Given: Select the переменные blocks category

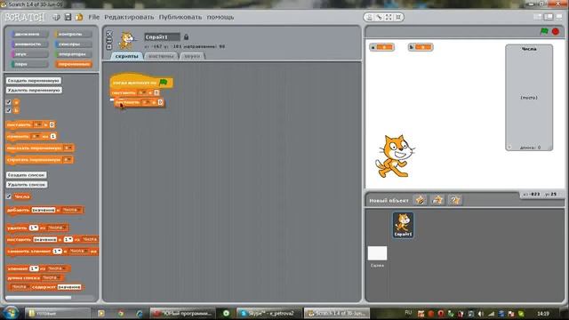Looking at the screenshot, I should 73,64.
